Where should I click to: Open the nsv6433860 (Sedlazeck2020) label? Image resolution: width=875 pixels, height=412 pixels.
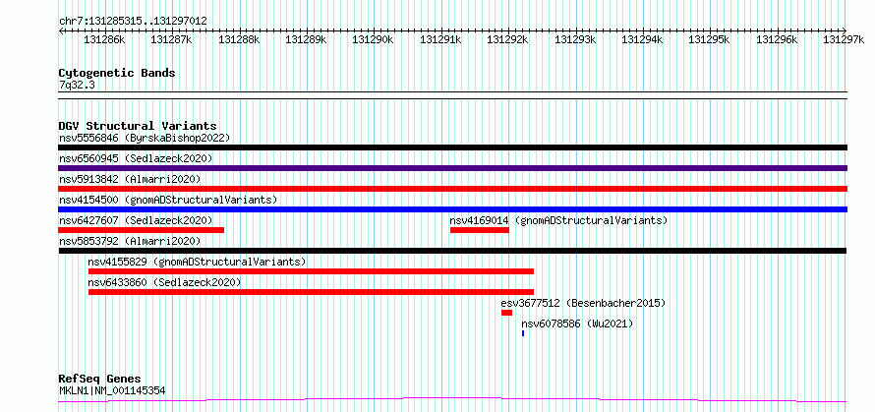164,282
